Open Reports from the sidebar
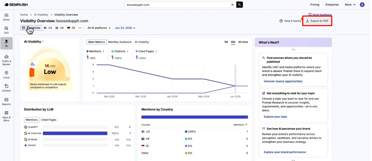 7,102
